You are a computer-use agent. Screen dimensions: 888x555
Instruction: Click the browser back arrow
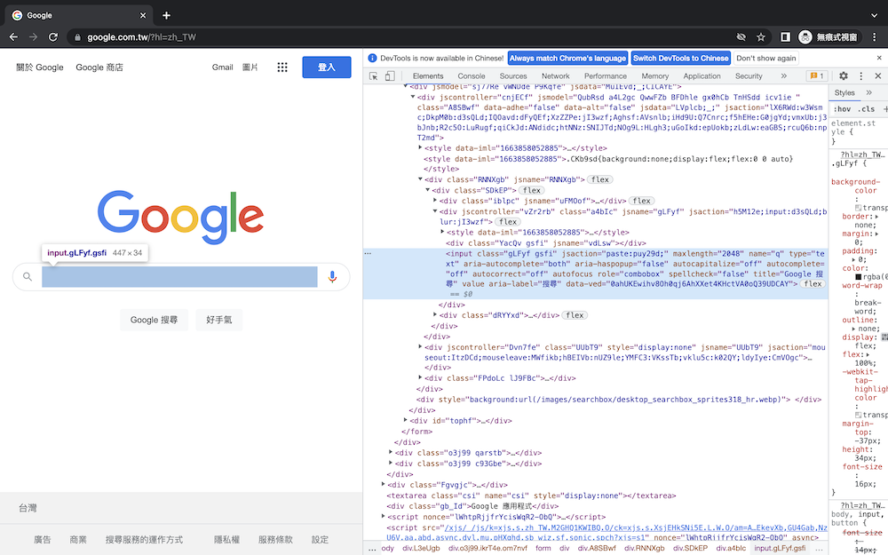pyautogui.click(x=13, y=36)
